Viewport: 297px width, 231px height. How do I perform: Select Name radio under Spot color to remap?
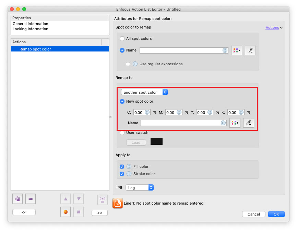122,50
